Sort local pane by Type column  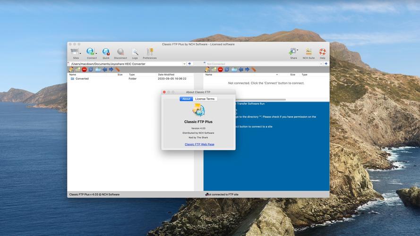point(132,75)
